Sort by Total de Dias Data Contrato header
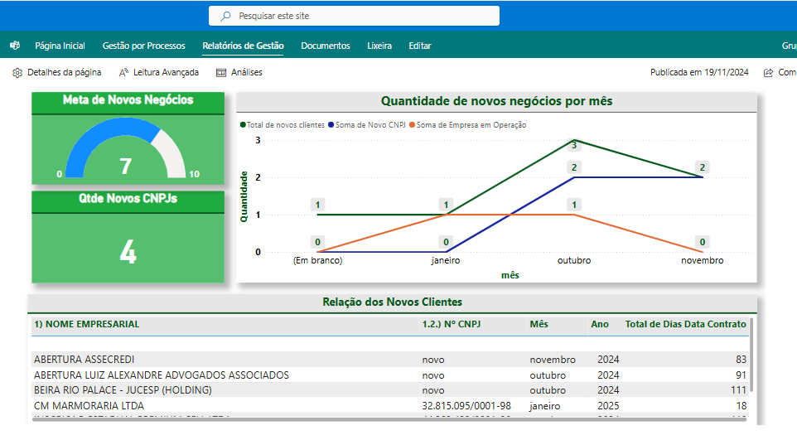Viewport: 797px width, 440px height. tap(686, 324)
